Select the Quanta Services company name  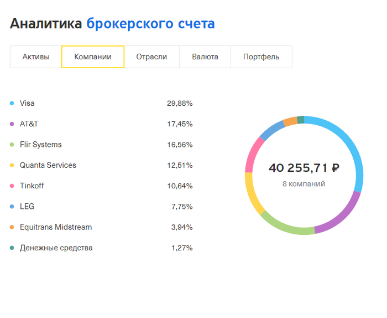tap(48, 165)
